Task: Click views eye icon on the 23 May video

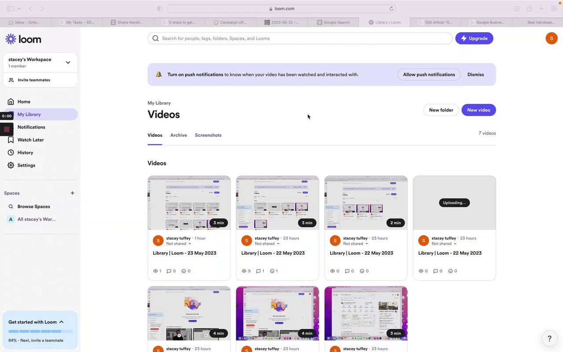Action: [155, 271]
